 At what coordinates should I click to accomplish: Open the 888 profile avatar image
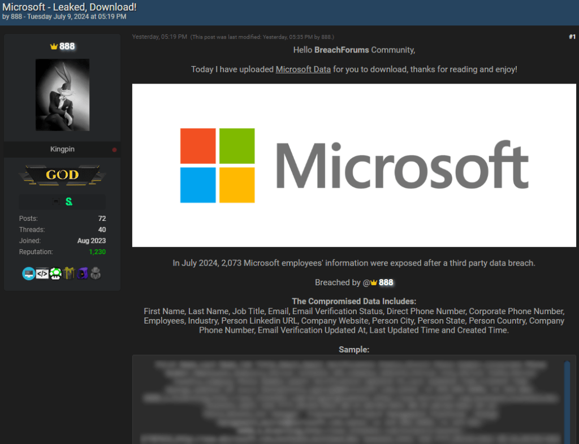[62, 95]
